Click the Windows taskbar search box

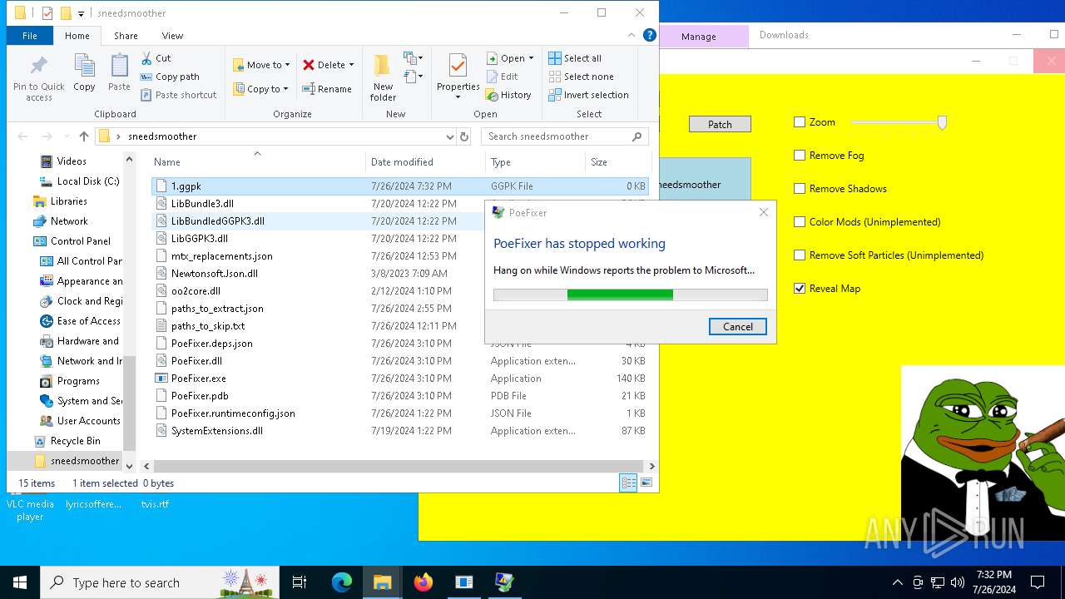(x=161, y=582)
